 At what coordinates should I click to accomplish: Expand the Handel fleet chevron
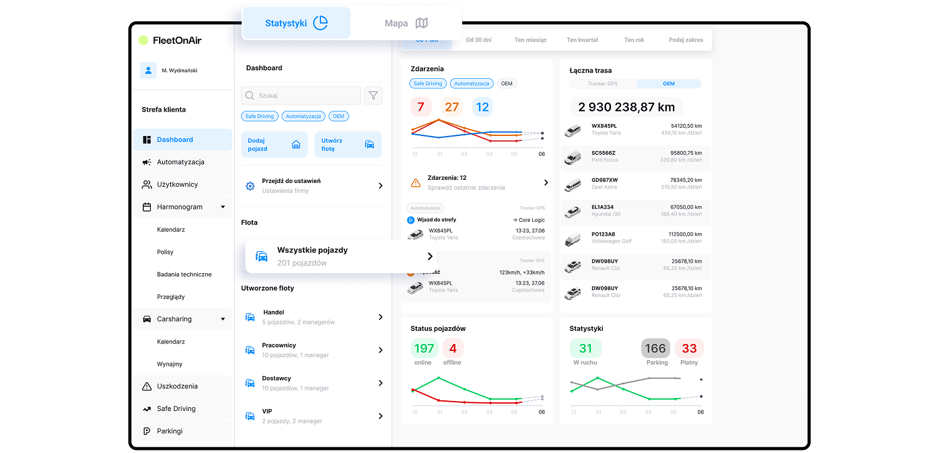point(381,317)
